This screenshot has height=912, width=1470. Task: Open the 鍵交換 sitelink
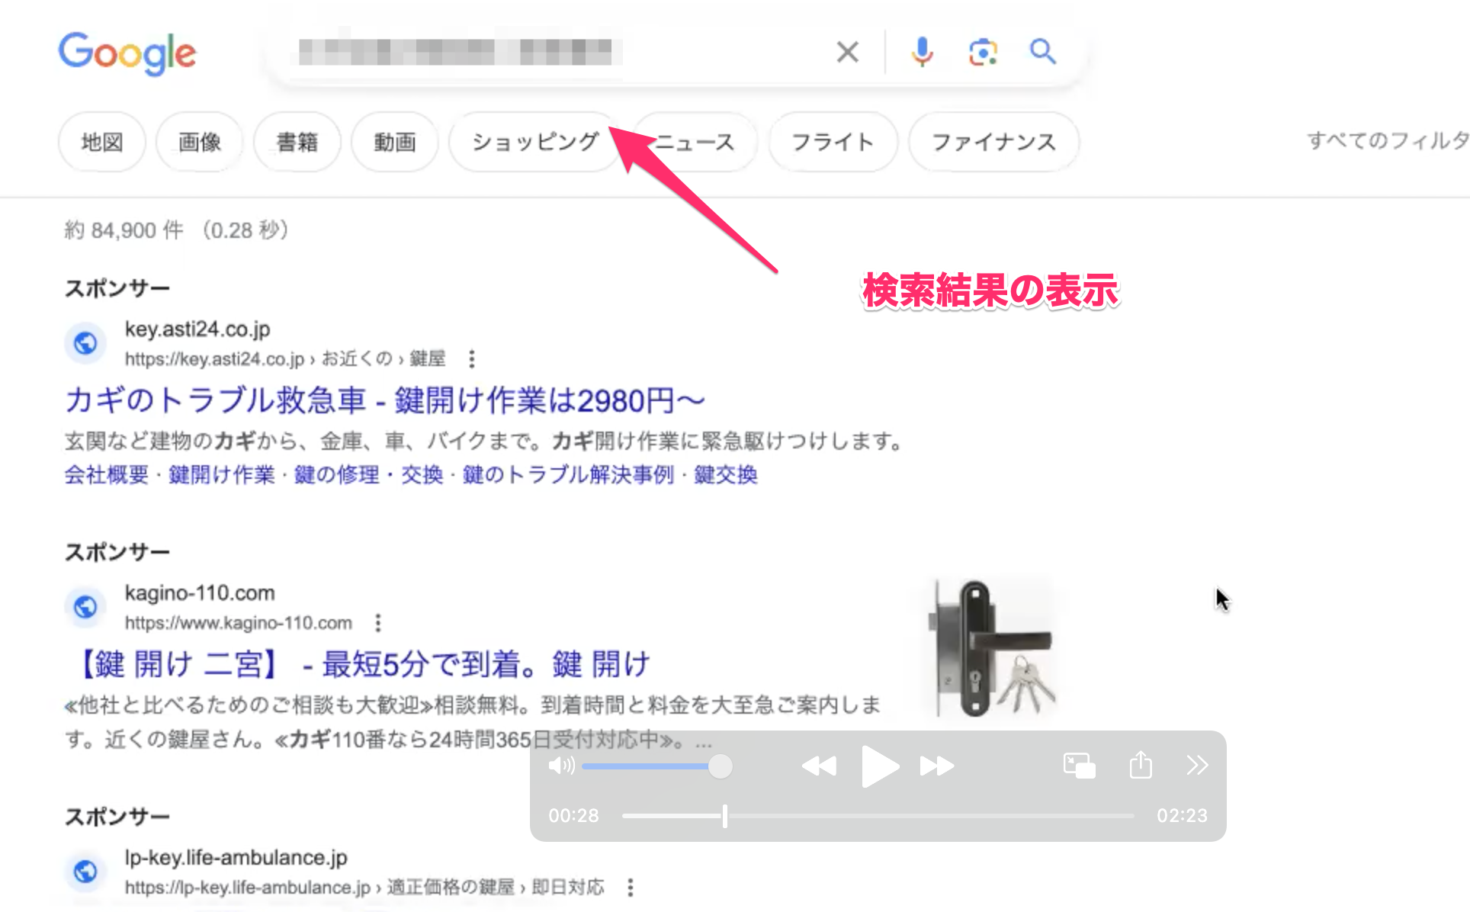726,475
